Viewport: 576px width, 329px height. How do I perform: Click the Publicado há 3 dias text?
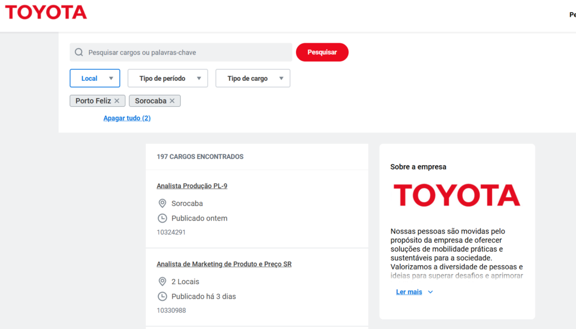coord(204,296)
